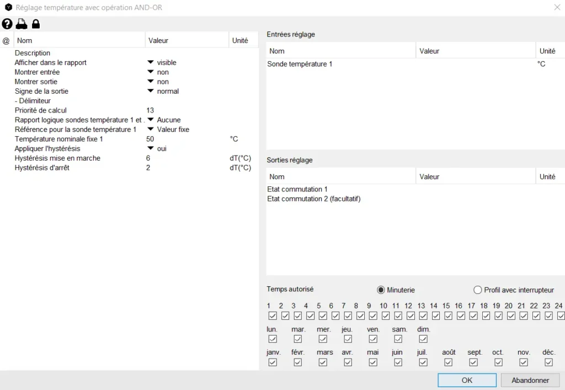
Task: Select the Minuterie radio button
Action: tap(381, 290)
